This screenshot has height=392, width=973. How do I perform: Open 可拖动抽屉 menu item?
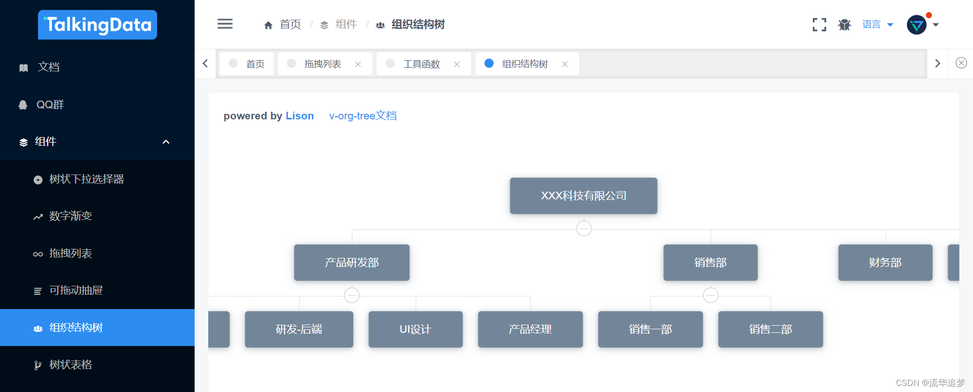[97, 290]
